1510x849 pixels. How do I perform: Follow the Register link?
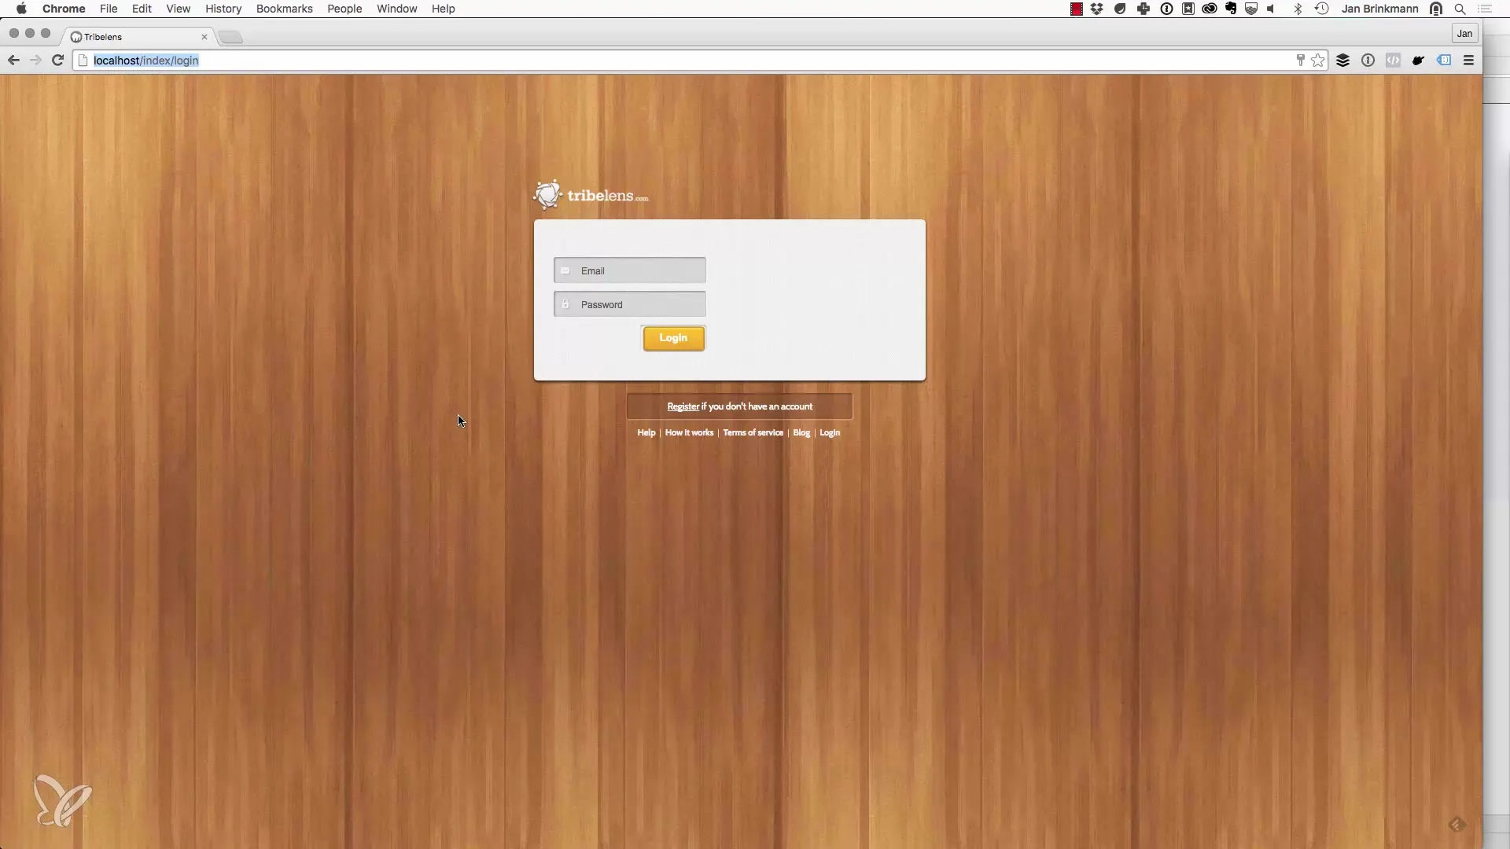point(683,406)
